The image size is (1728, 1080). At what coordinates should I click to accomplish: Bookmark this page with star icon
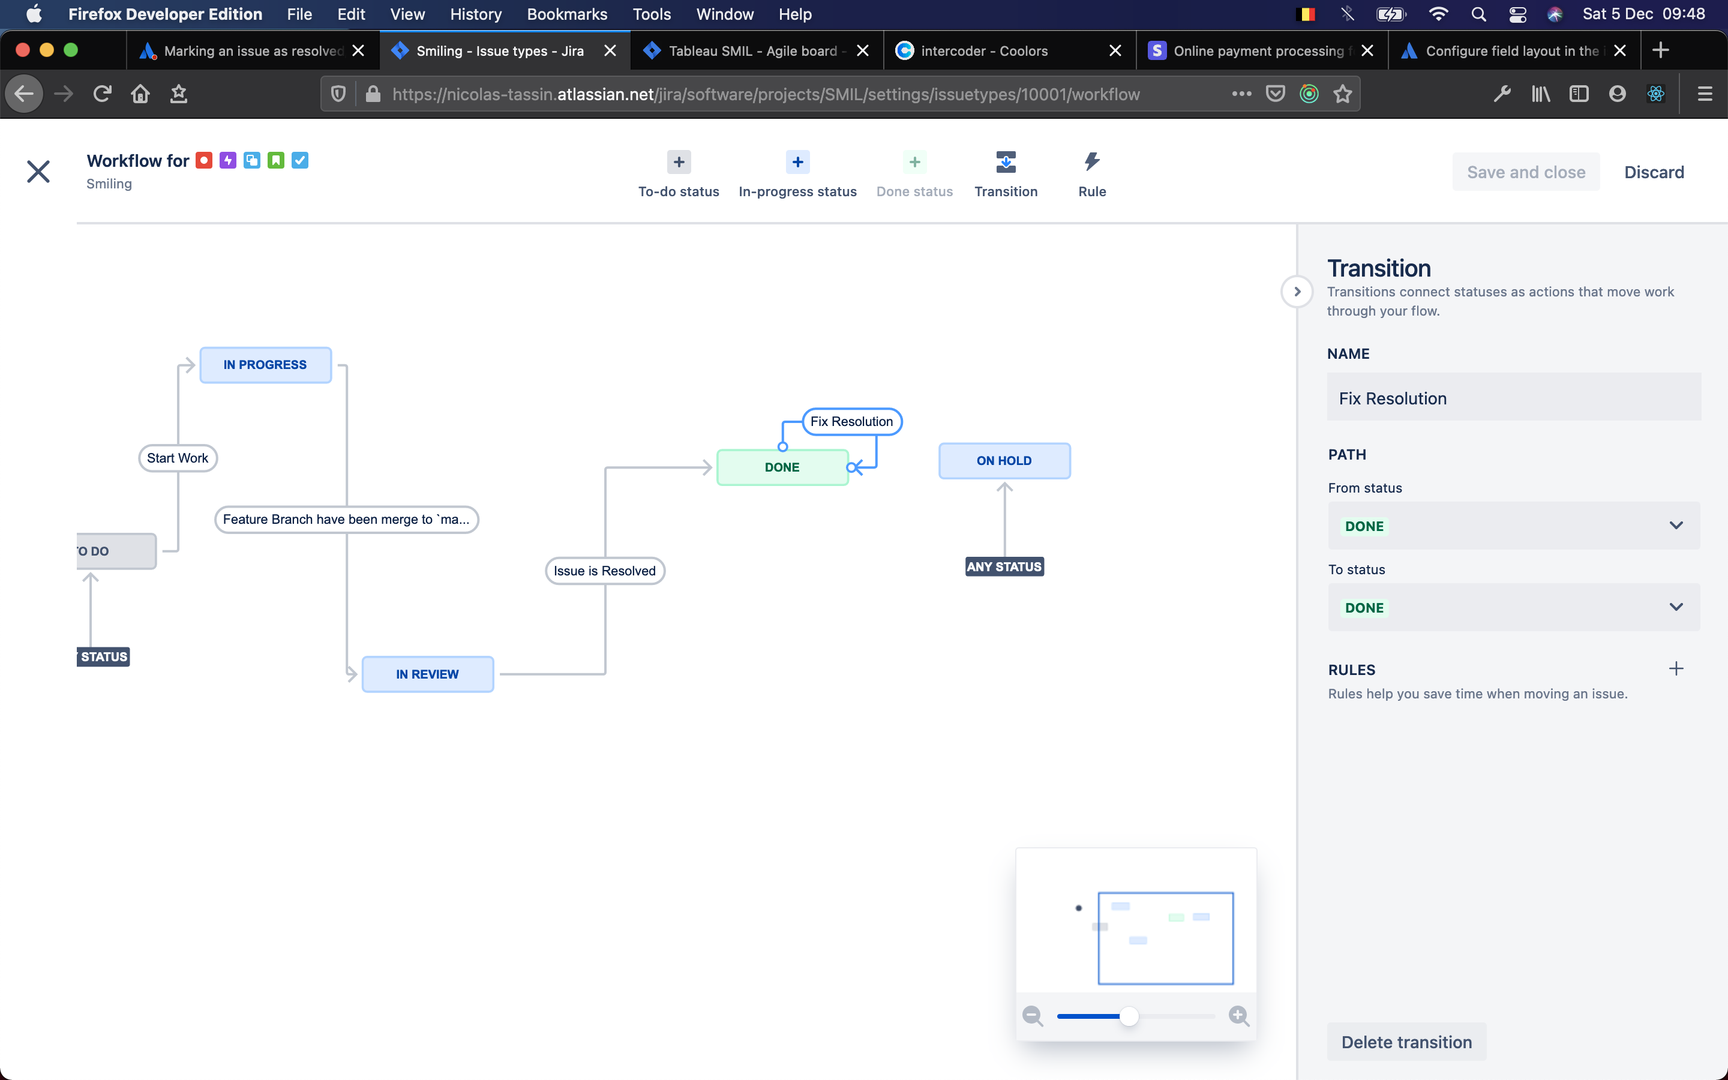tap(1342, 94)
